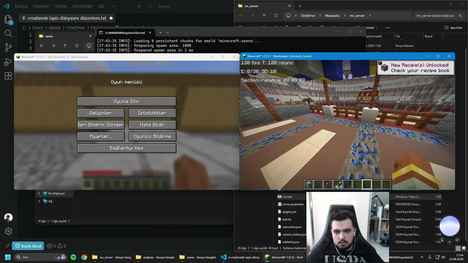Image resolution: width=468 pixels, height=263 pixels.
Task: Add a new tab in the cmd terminal
Action: tap(160, 33)
